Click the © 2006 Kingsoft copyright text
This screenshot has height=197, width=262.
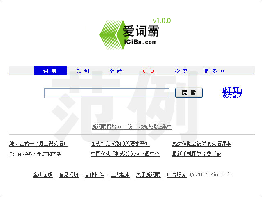click(210, 175)
